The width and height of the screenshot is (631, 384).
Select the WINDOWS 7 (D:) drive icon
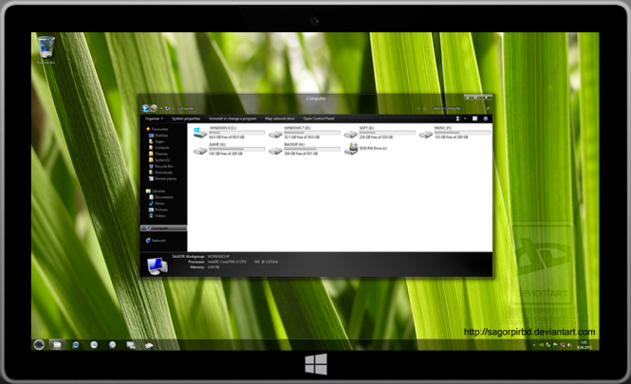point(276,135)
